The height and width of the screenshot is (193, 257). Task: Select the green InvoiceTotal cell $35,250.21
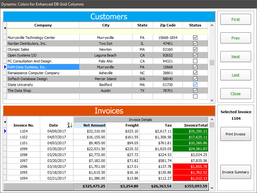point(190,131)
